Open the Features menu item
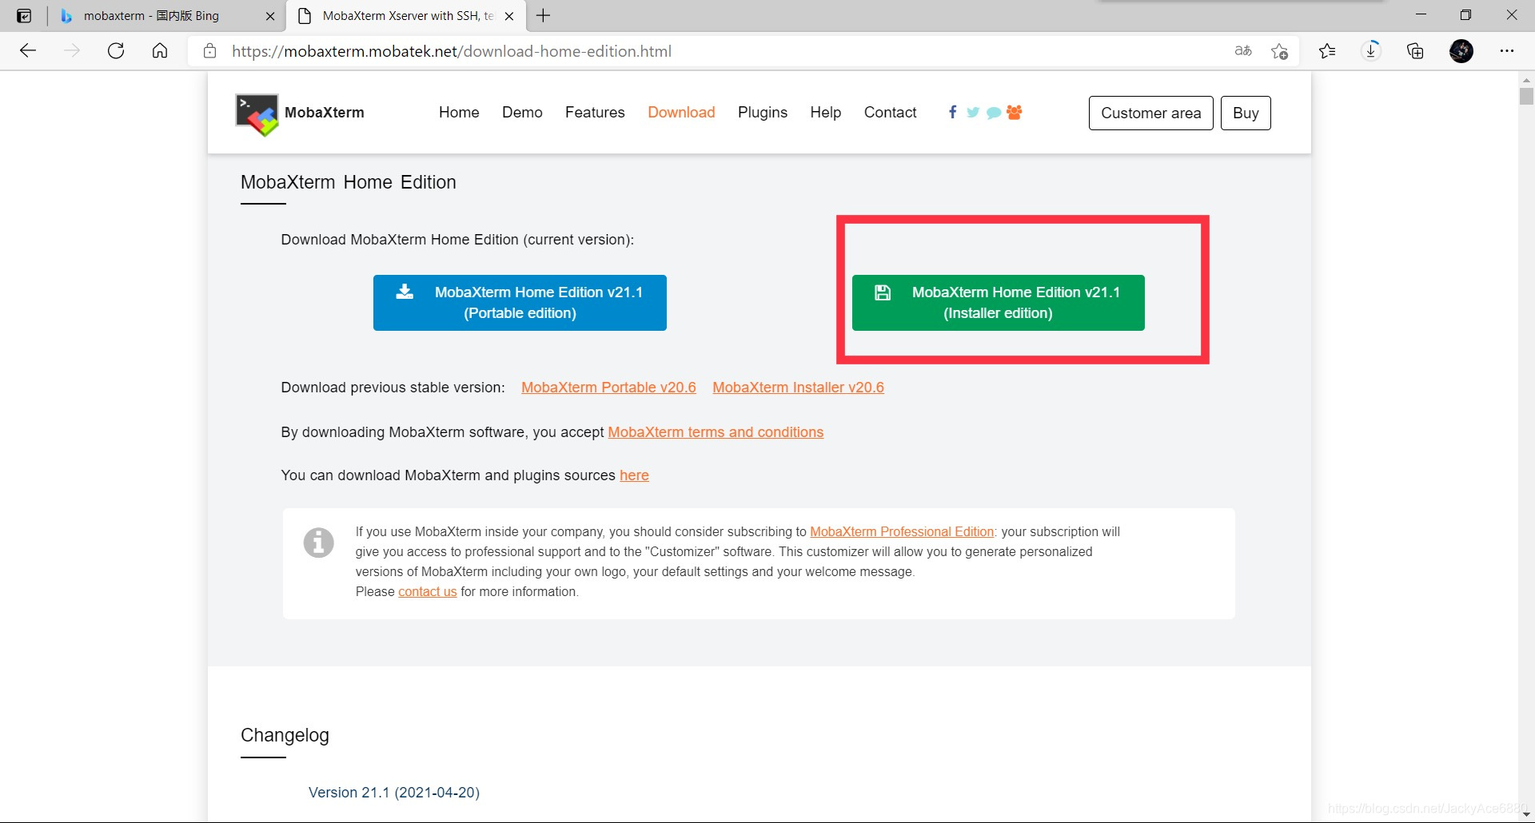Viewport: 1535px width, 823px height. [595, 113]
